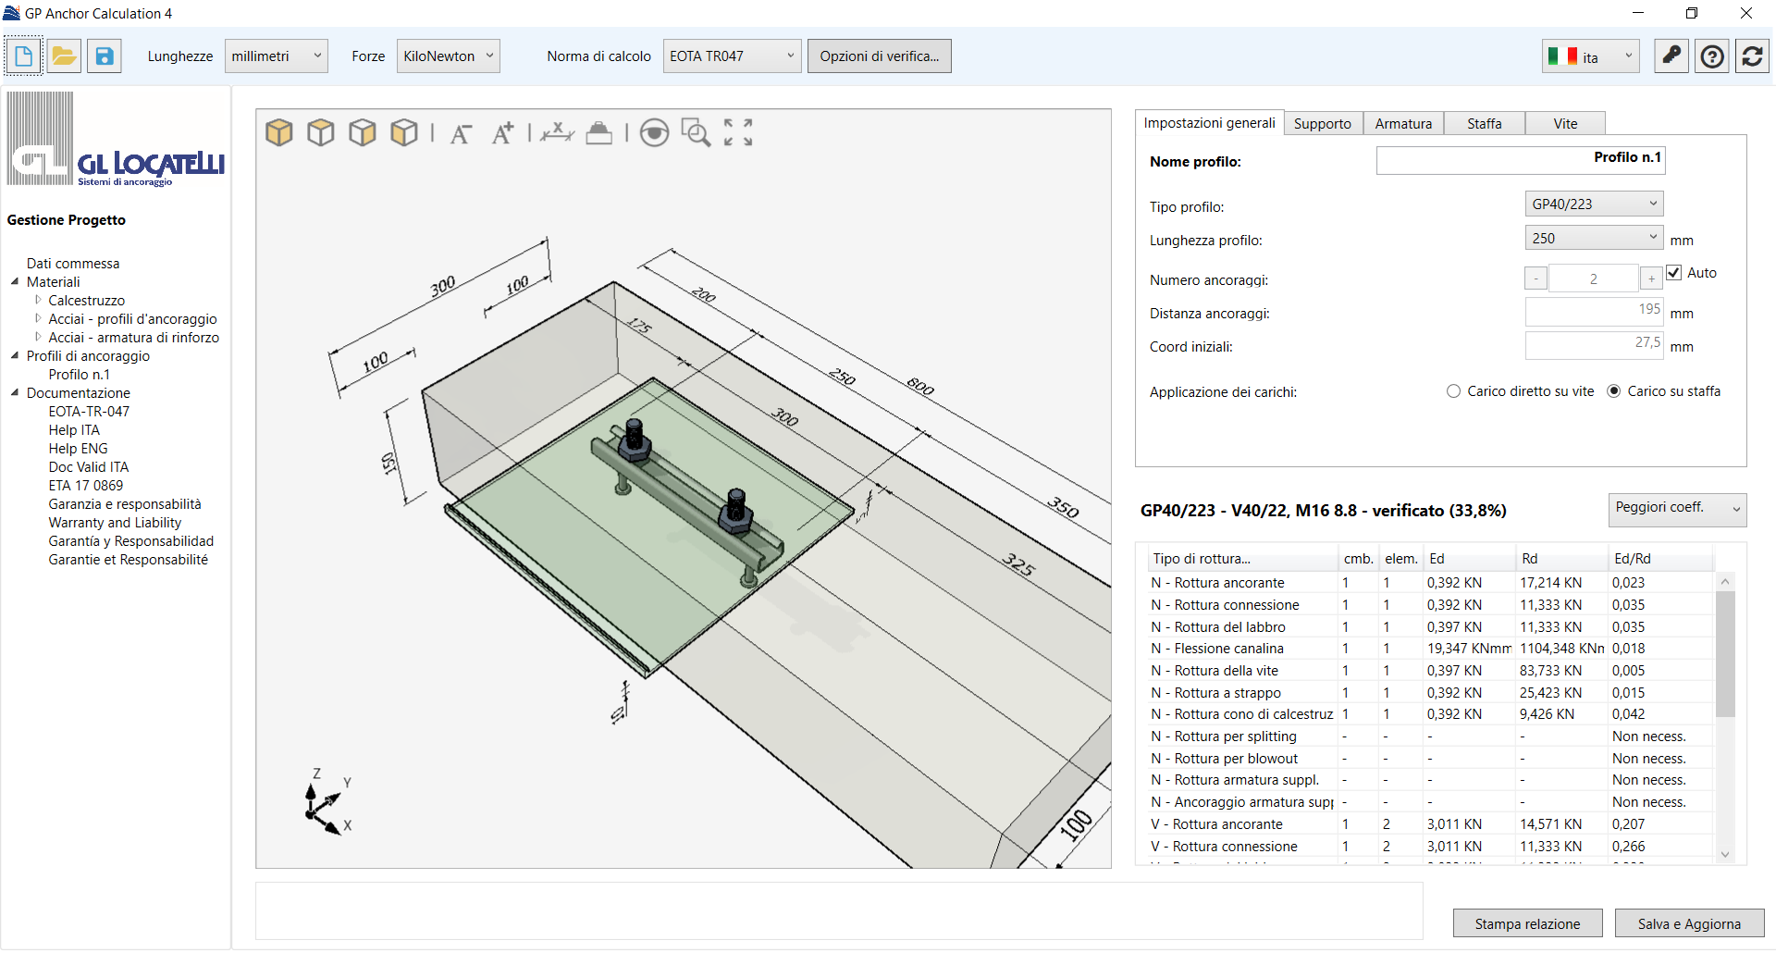The height and width of the screenshot is (953, 1776).
Task: Sort by Tipo di rottura column header
Action: [1242, 559]
